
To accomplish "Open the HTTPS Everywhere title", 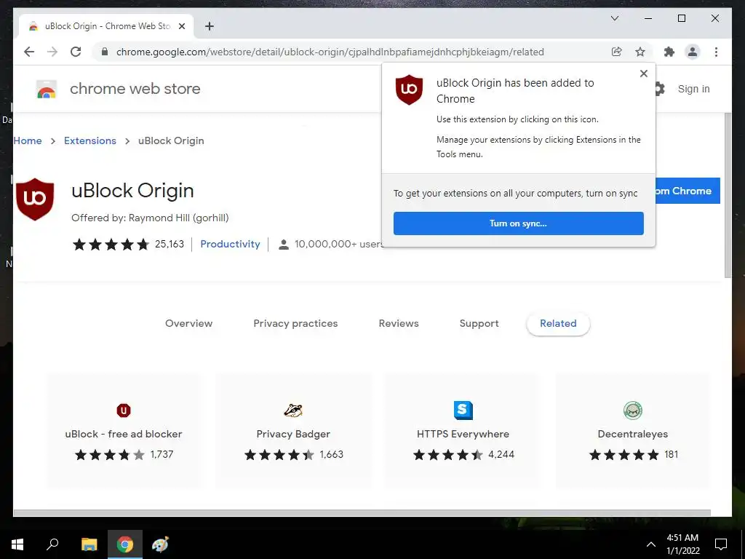I will [463, 434].
